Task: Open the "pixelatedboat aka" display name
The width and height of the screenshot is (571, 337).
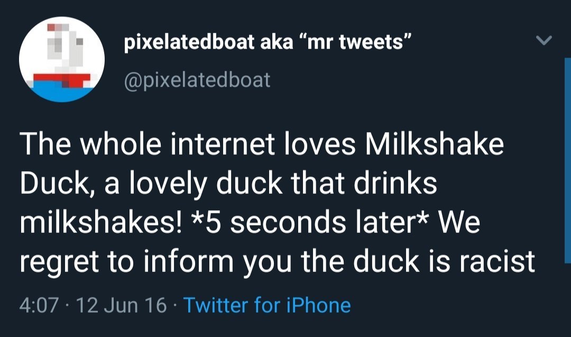Action: pos(207,42)
